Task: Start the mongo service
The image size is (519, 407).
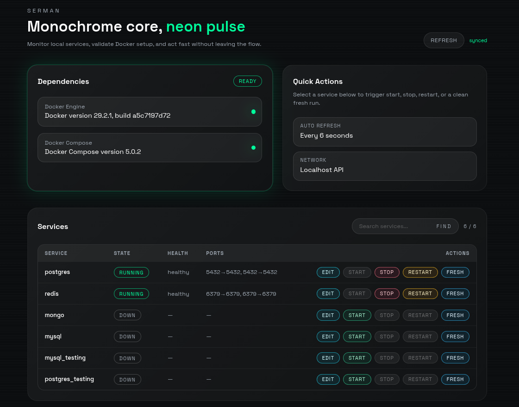Action: 357,315
